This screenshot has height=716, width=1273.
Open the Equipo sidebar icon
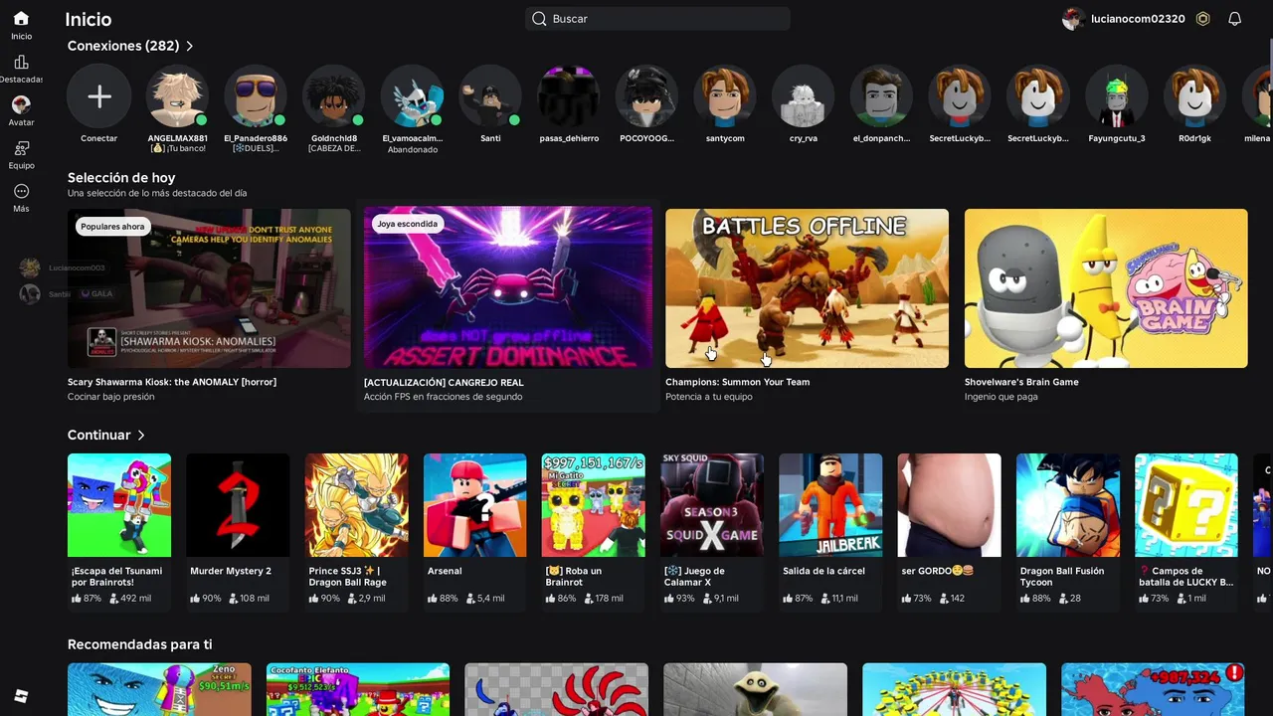(21, 148)
